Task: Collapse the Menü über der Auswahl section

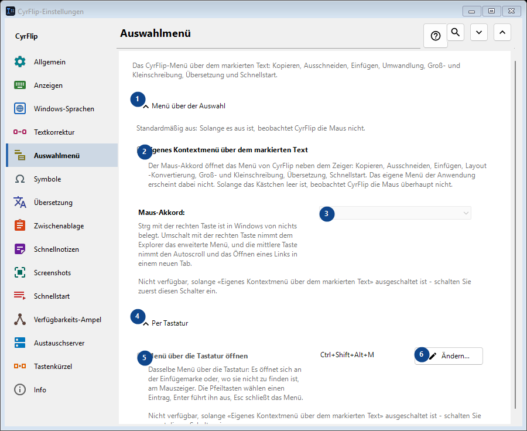Action: (x=146, y=106)
